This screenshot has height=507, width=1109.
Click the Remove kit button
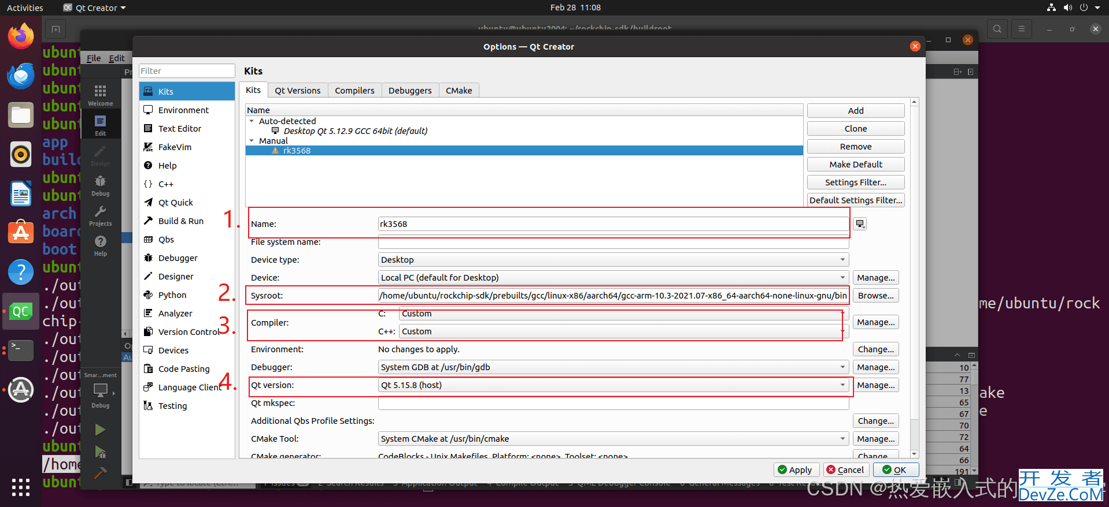click(x=856, y=147)
